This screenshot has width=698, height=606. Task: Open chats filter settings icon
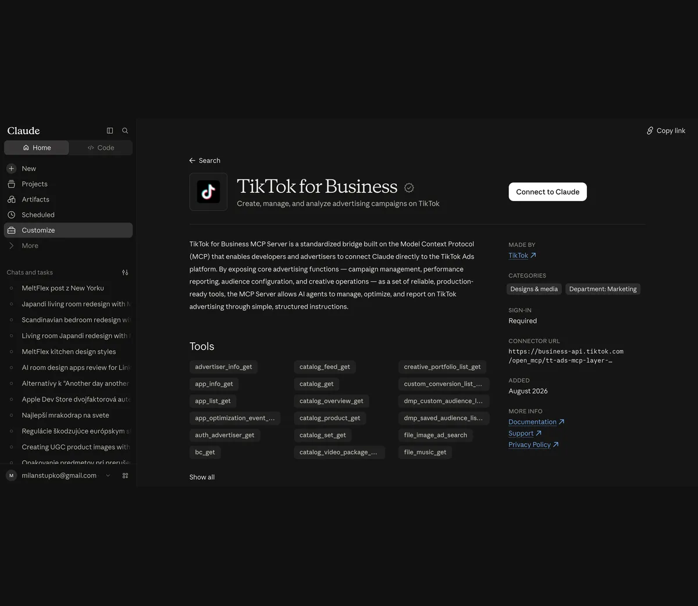[125, 272]
